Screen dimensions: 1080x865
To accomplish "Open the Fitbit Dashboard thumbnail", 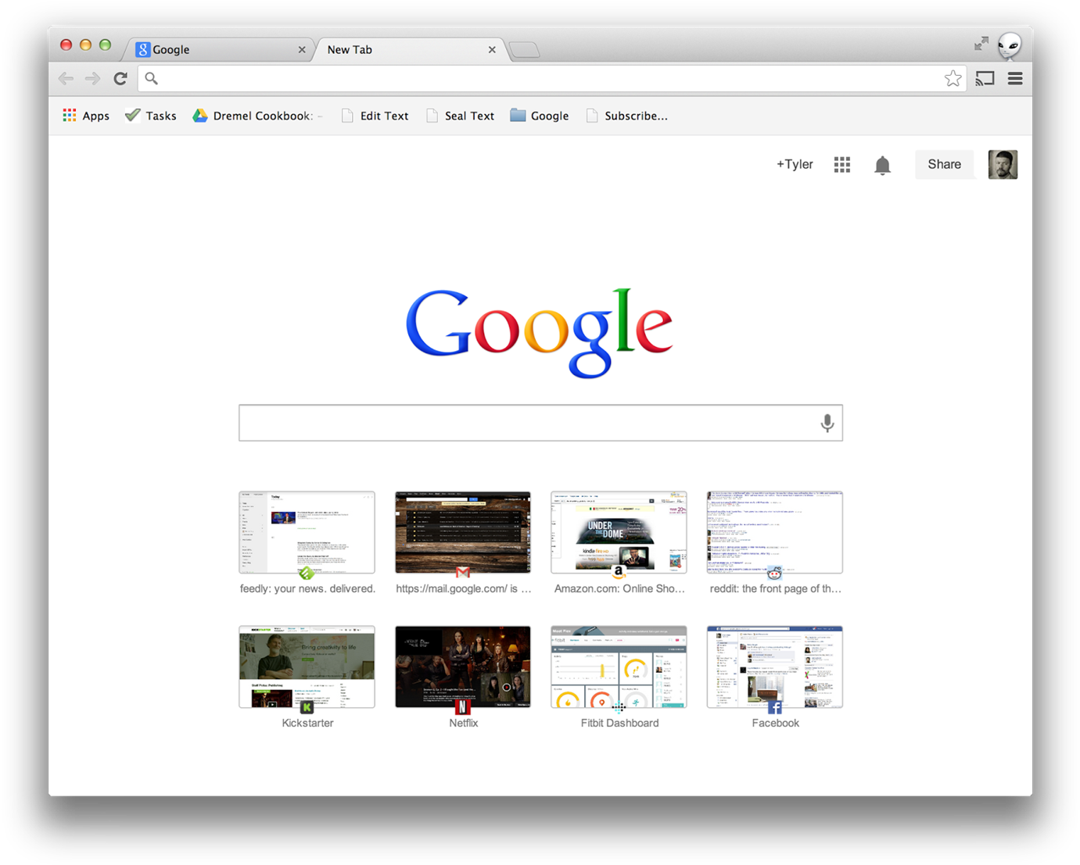I will (619, 667).
